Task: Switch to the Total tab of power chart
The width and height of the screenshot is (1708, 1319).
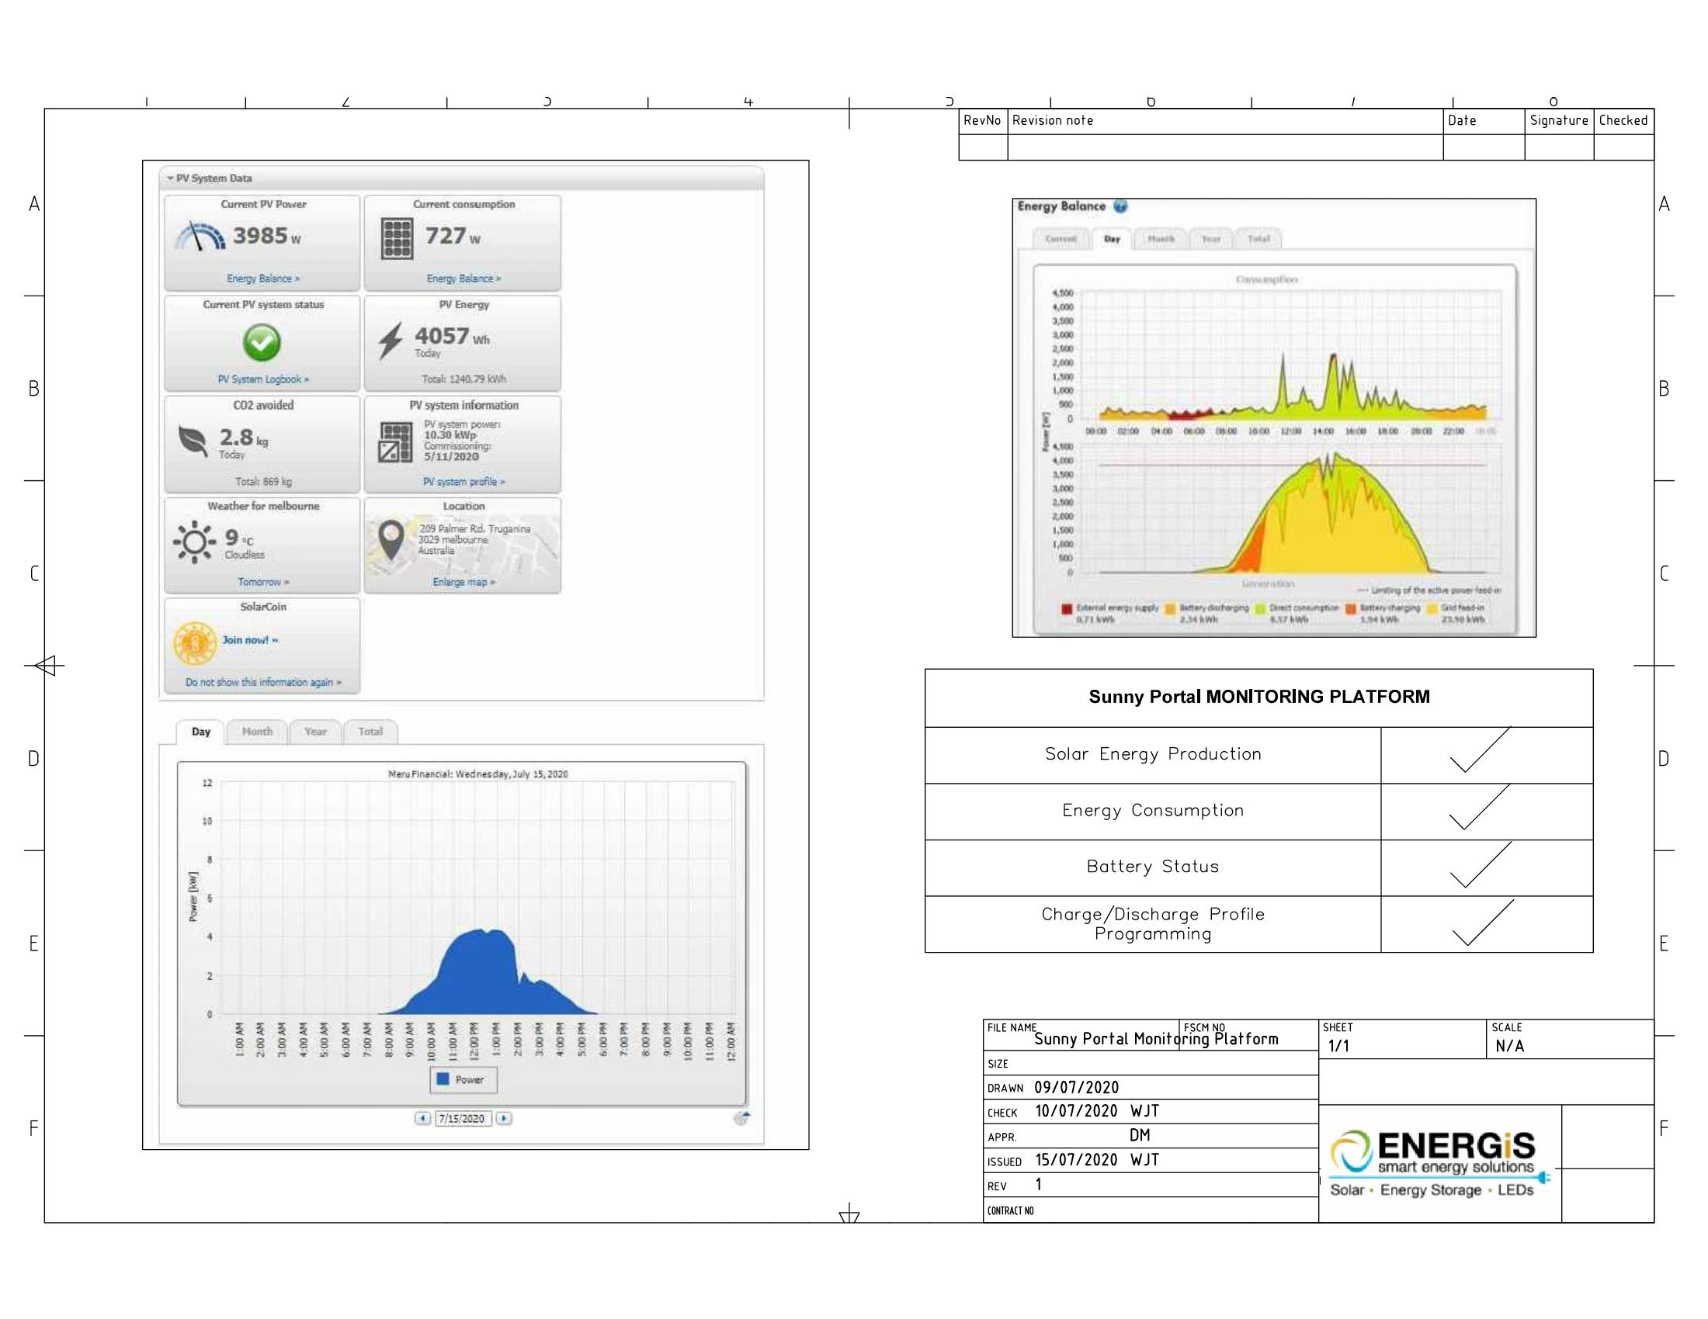Action: pos(370,732)
